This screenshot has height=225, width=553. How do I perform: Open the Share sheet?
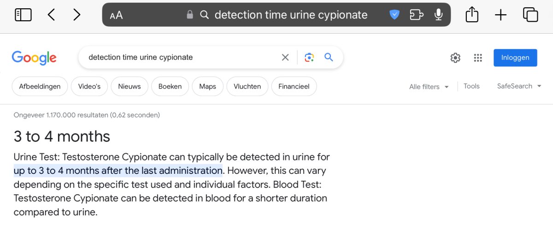[x=472, y=15]
